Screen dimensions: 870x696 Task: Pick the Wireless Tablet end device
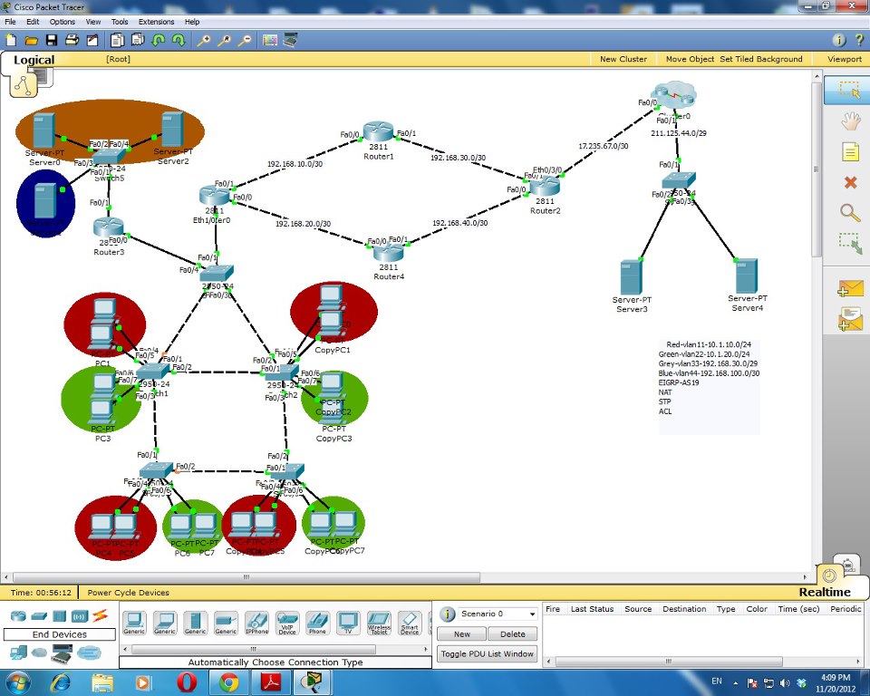pyautogui.click(x=379, y=623)
